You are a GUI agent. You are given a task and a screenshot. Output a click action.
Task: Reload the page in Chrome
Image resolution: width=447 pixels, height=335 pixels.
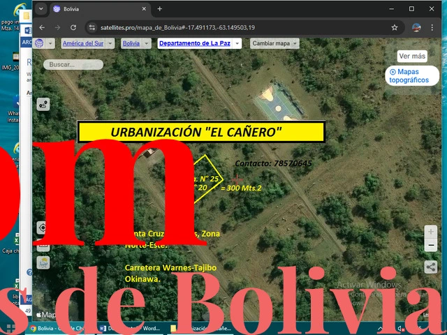73,27
